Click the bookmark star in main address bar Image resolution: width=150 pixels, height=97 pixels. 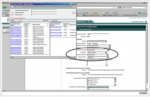114,8
